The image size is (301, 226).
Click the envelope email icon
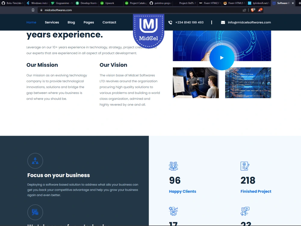pyautogui.click(x=223, y=23)
